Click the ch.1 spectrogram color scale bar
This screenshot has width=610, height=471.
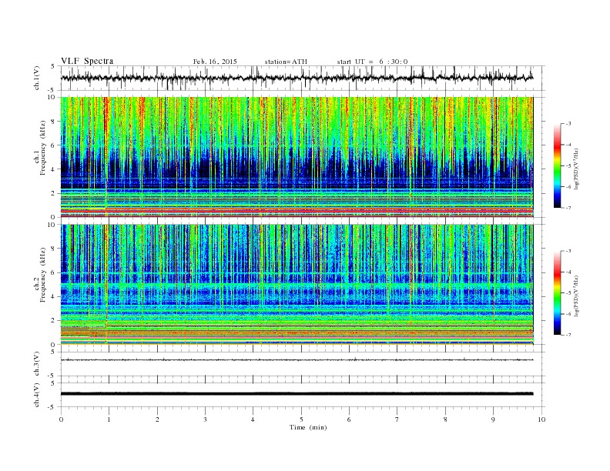click(558, 165)
